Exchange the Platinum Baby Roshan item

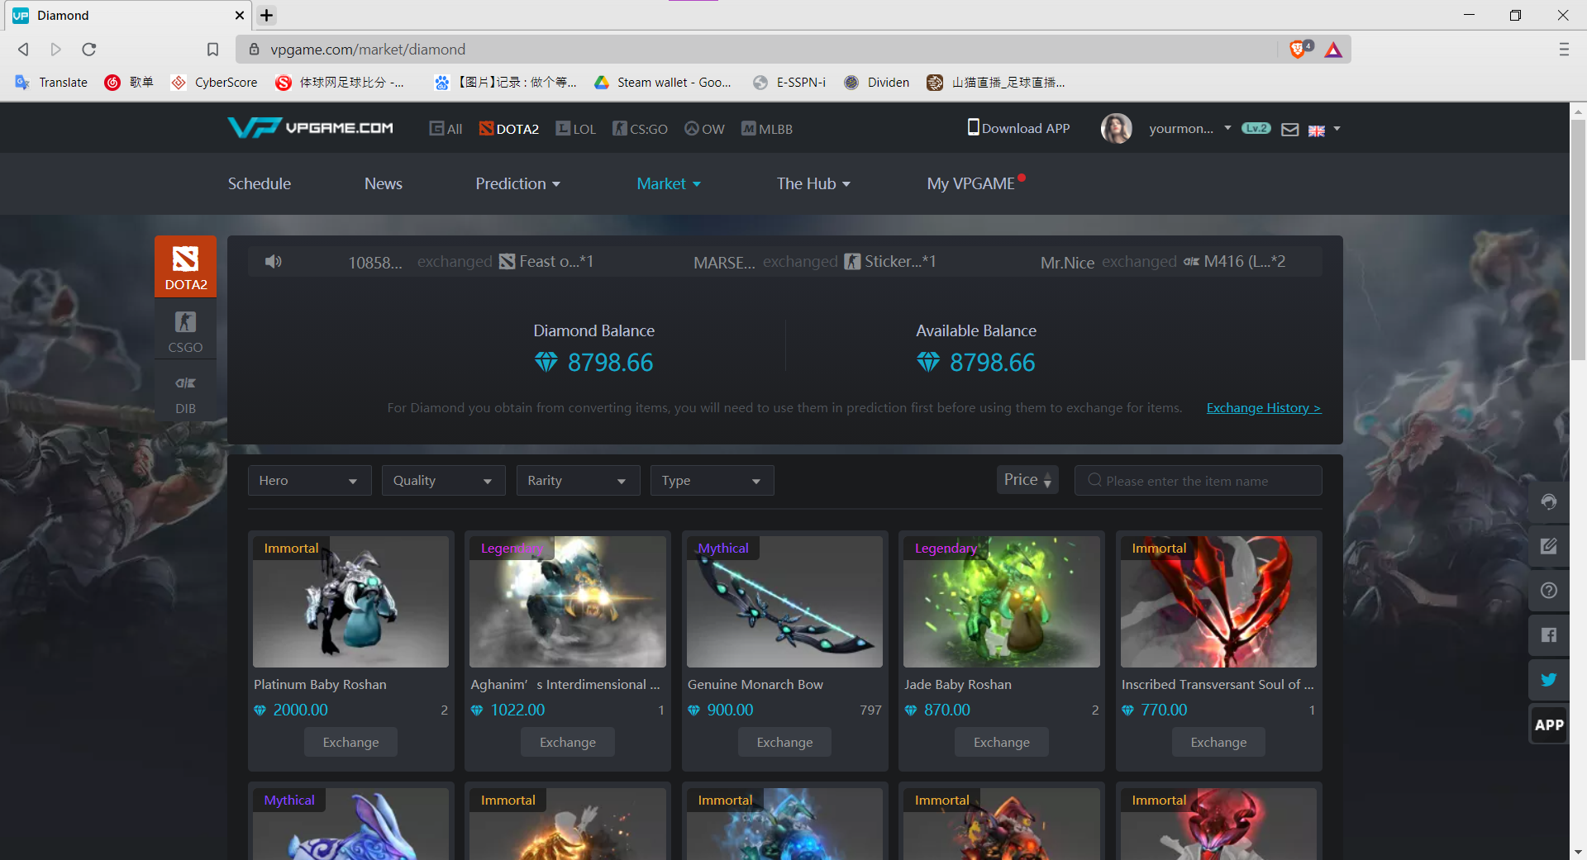pyautogui.click(x=350, y=742)
